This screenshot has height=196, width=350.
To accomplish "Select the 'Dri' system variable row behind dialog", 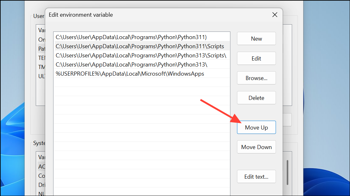I will coord(41,185).
